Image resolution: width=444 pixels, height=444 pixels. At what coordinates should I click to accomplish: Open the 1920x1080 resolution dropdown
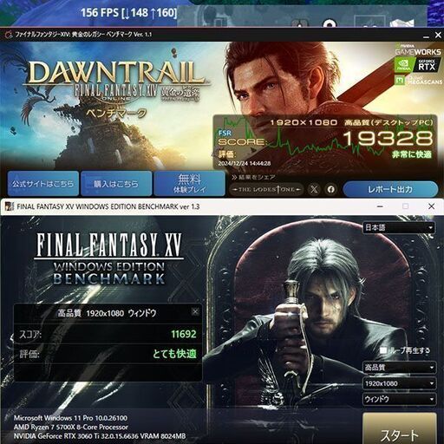tap(399, 383)
